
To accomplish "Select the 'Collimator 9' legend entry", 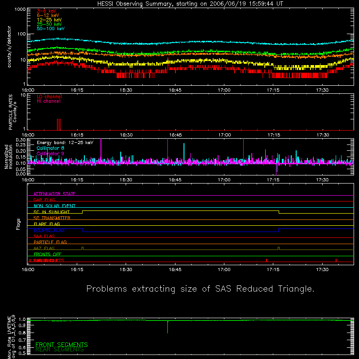I will [x=50, y=153].
